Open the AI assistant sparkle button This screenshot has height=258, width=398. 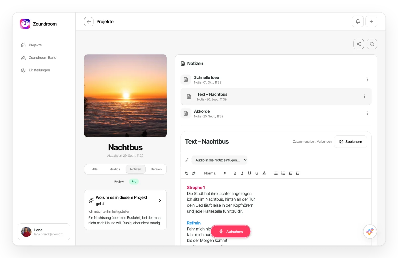(x=370, y=232)
